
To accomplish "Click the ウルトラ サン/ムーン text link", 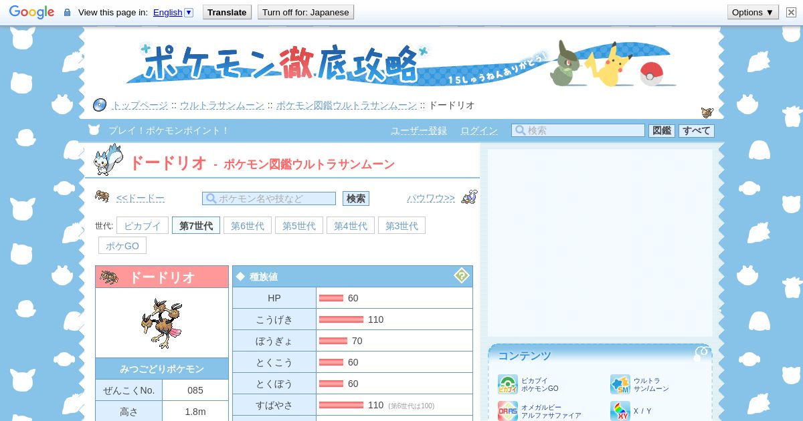I will click(x=651, y=384).
